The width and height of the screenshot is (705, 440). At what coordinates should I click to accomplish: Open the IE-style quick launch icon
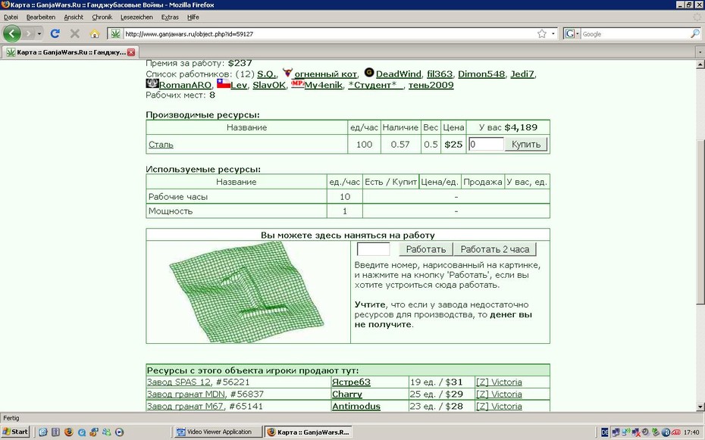coord(42,432)
